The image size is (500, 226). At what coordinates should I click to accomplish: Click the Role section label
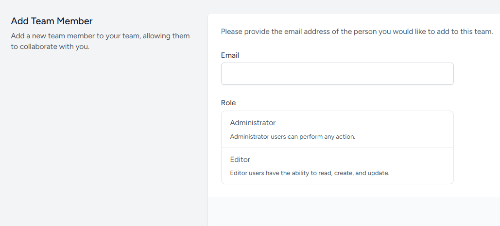[228, 103]
